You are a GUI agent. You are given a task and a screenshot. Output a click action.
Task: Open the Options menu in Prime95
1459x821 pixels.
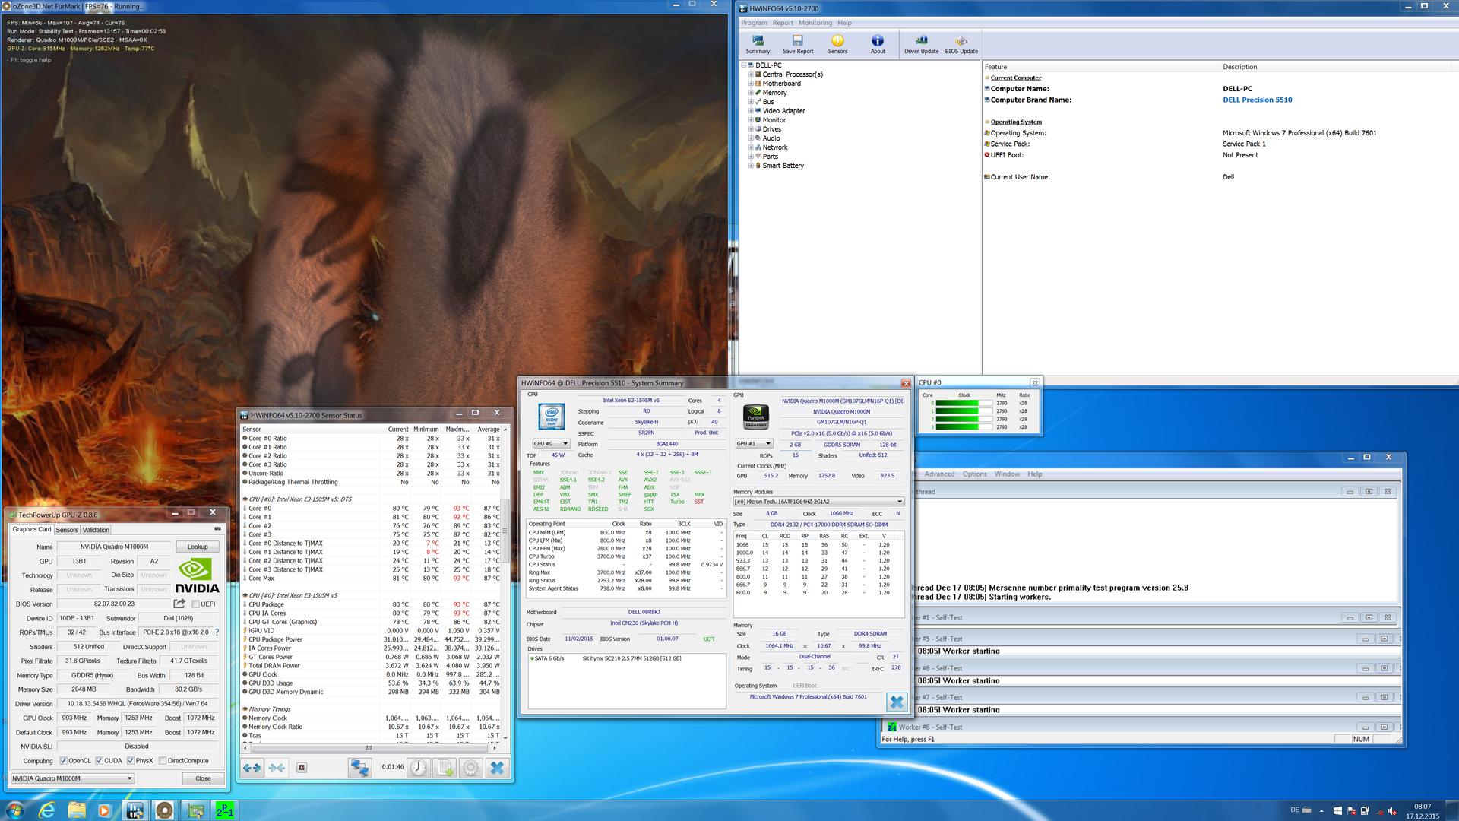[x=974, y=474]
